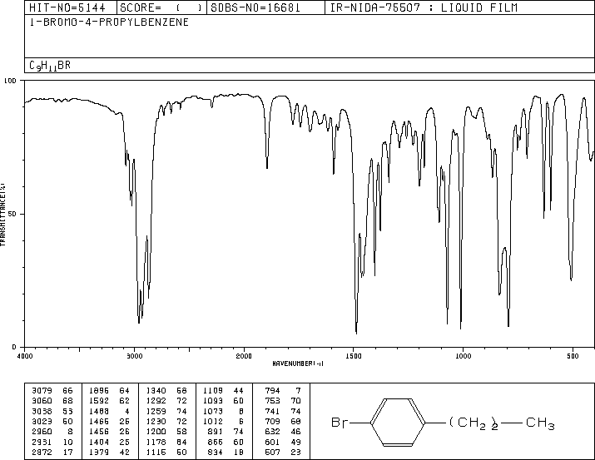Click the 1109 peak table entry

point(213,391)
